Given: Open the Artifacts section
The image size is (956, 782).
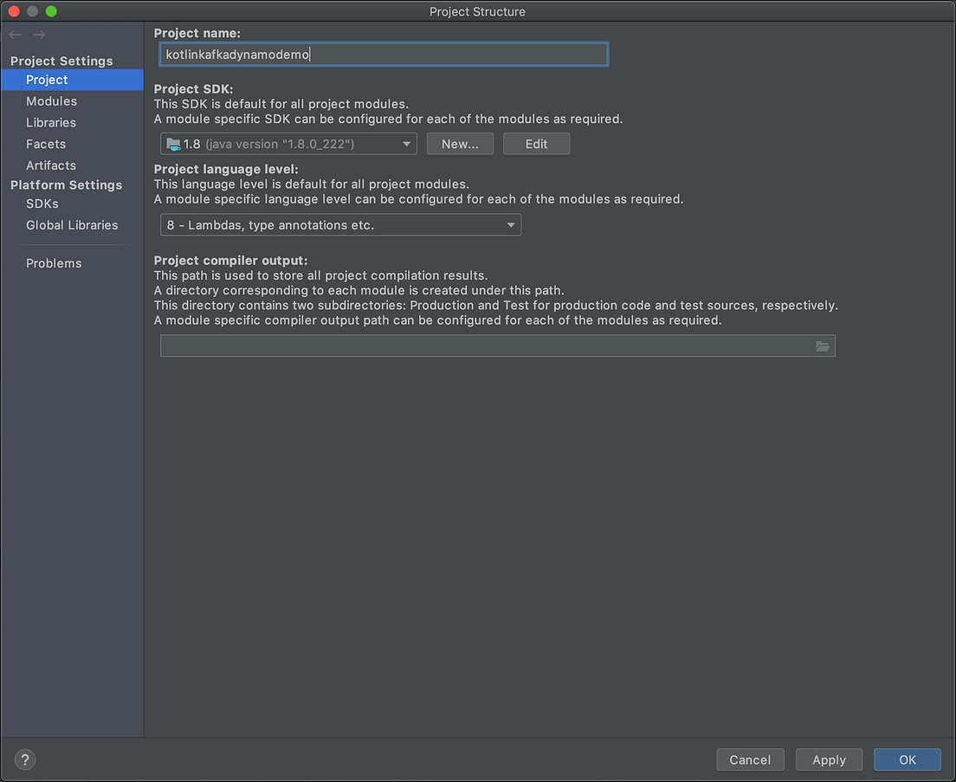Looking at the screenshot, I should (51, 165).
